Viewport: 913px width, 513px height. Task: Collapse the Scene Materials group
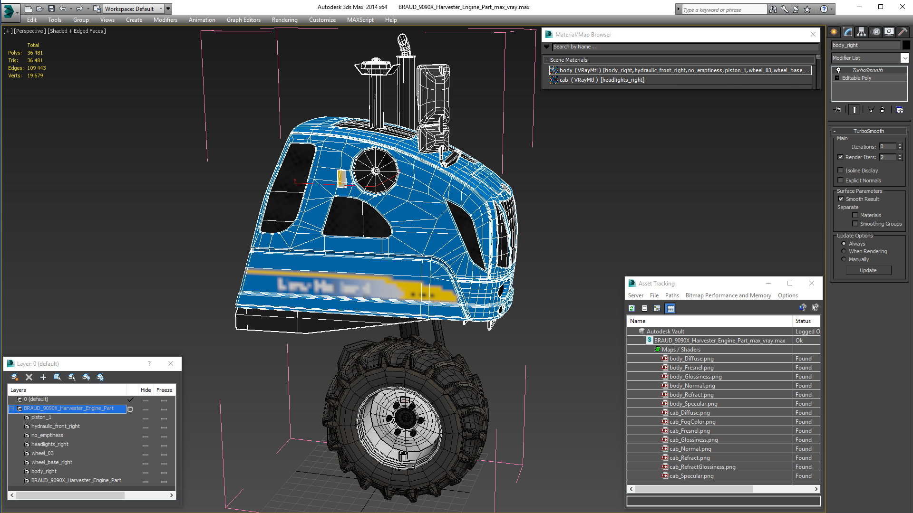[547, 60]
